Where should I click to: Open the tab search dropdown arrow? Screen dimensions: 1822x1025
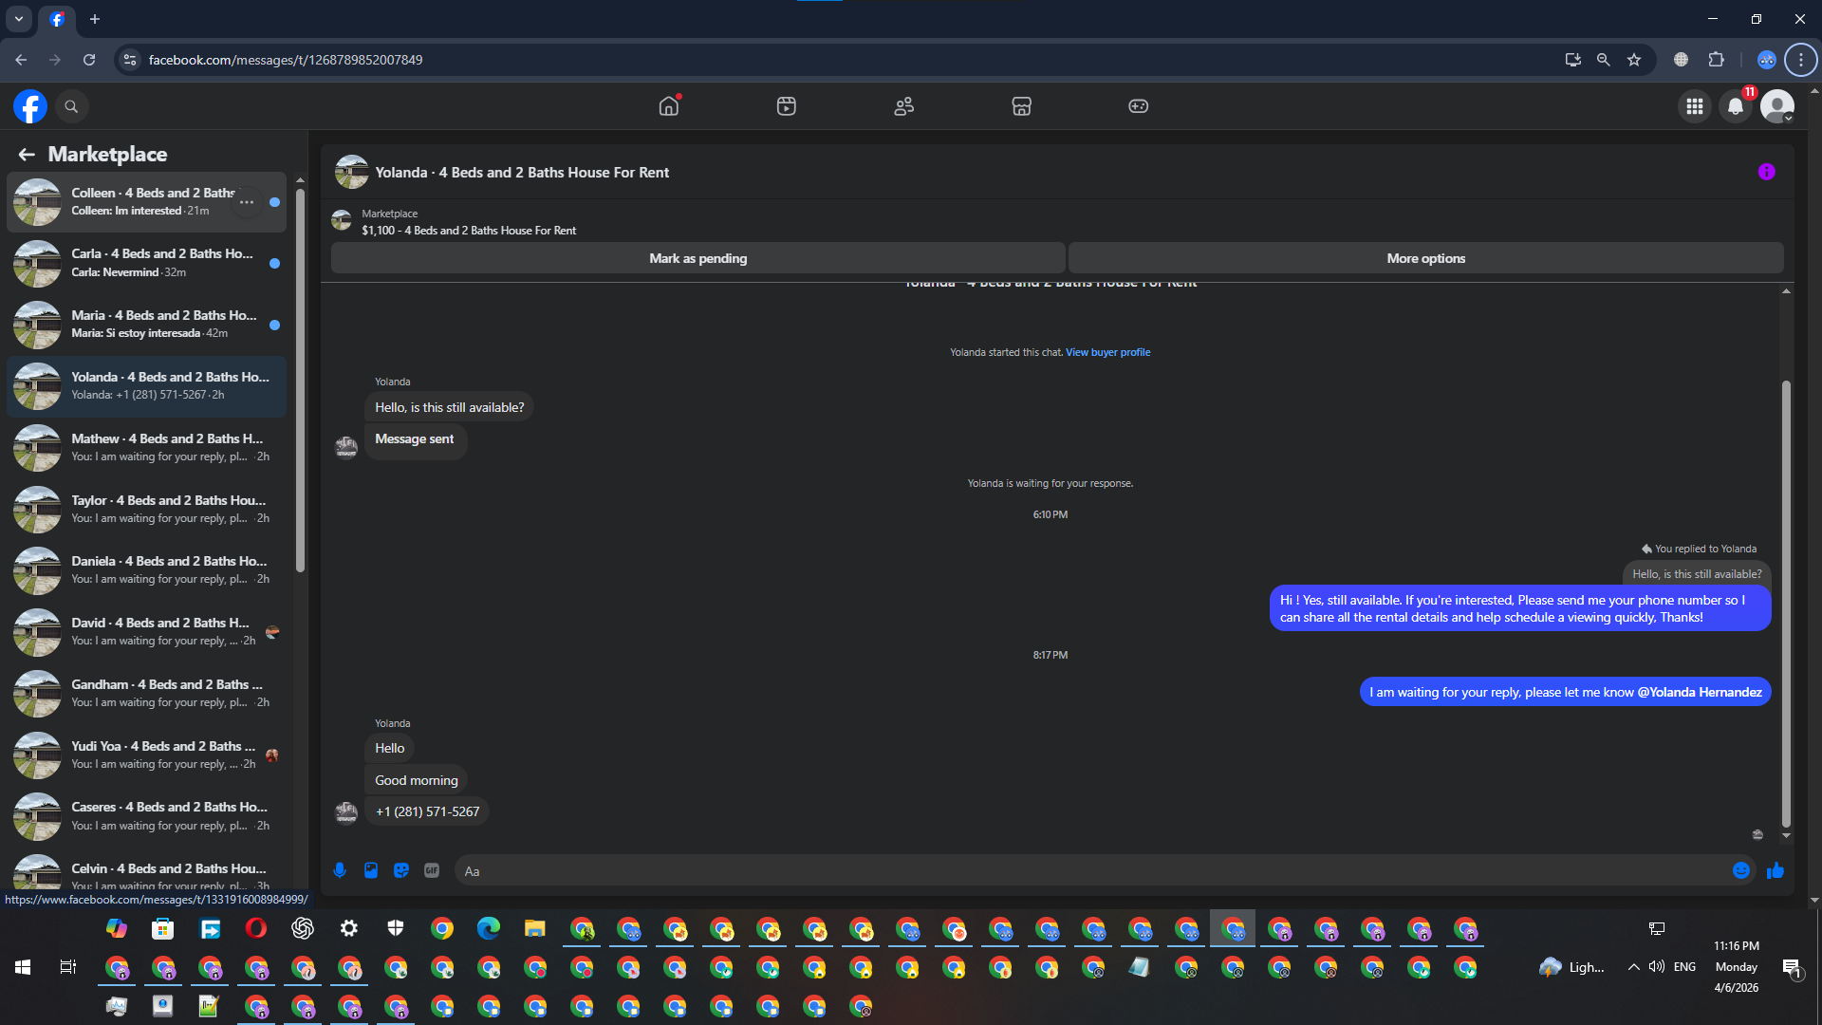19,19
